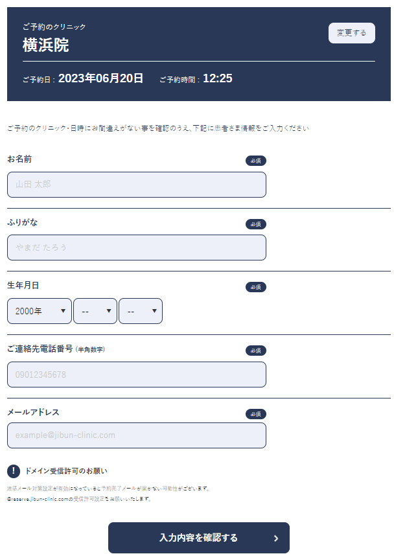Open the birth year dropdown showing 2000年
394x554 pixels.
(40, 311)
